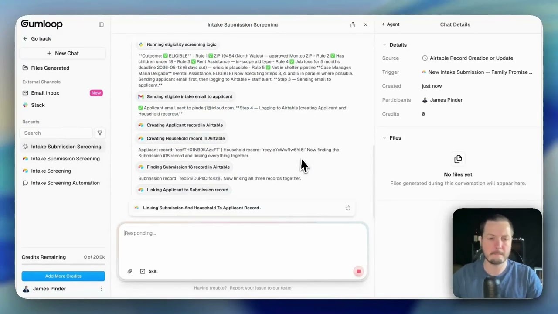Return to Agent via back chevron

pos(391,24)
